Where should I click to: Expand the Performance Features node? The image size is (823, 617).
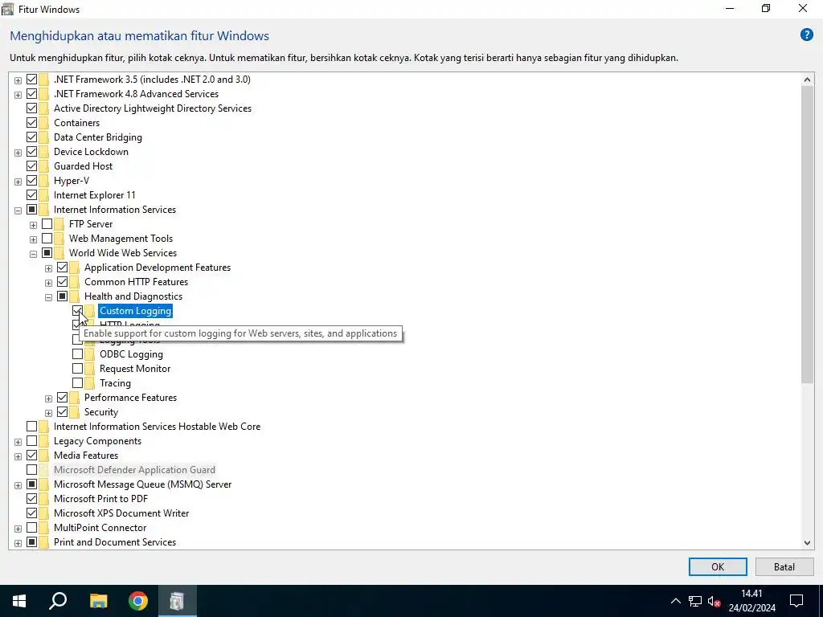coord(48,398)
